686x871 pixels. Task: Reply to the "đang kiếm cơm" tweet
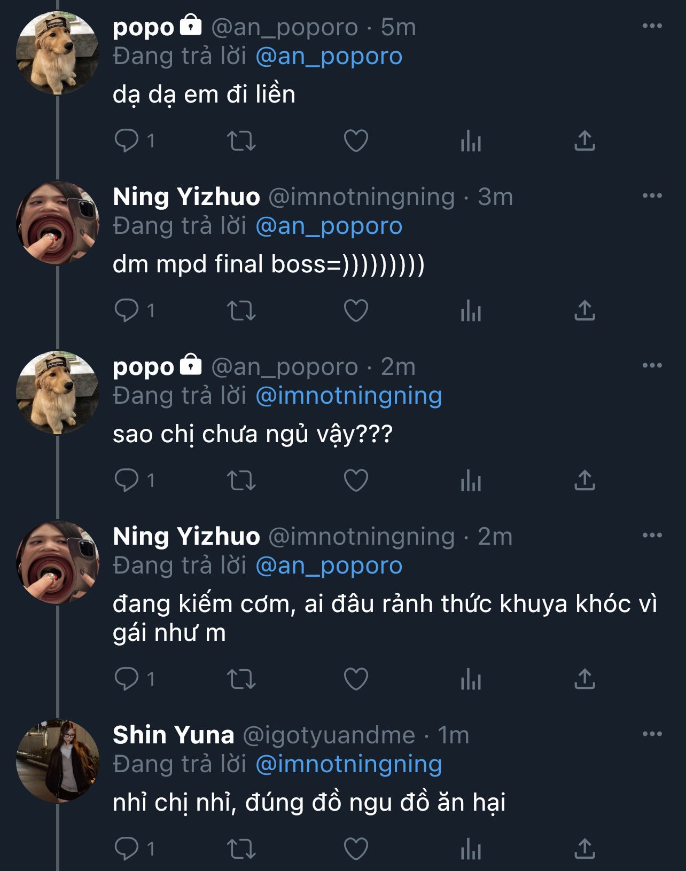click(127, 679)
